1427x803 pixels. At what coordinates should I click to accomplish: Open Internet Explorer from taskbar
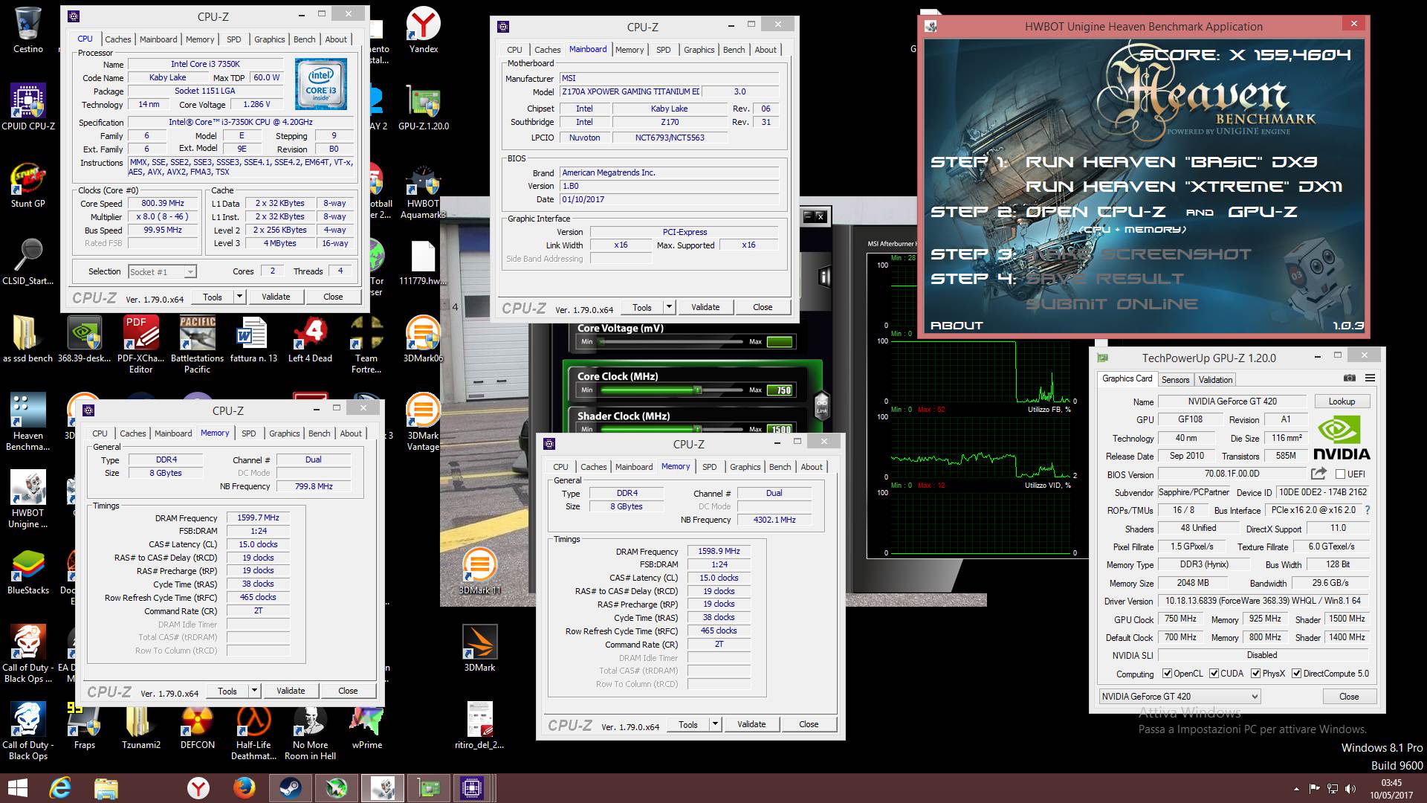tap(60, 788)
